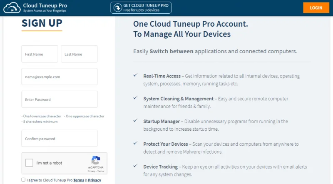This screenshot has width=333, height=184.
Task: Select the Confirm password field
Action: pos(60,139)
